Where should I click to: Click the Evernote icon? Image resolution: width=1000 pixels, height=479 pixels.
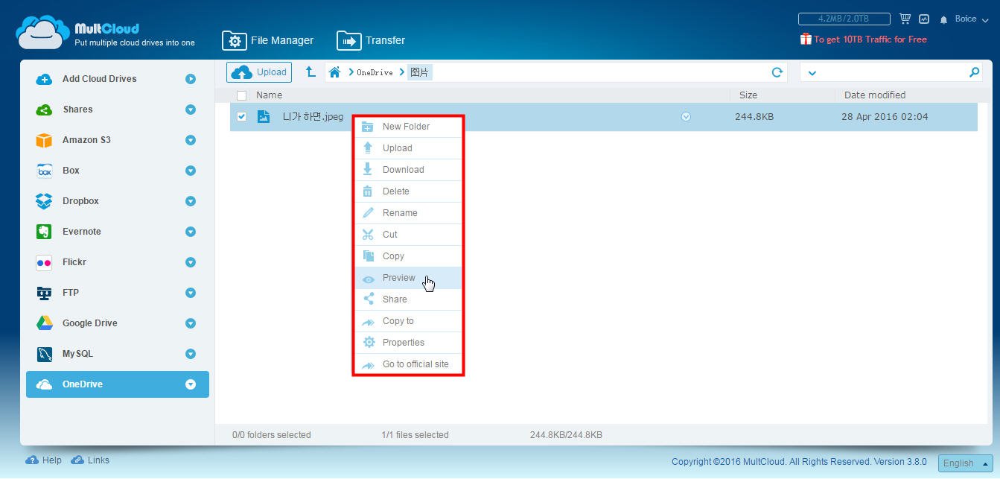coord(44,232)
